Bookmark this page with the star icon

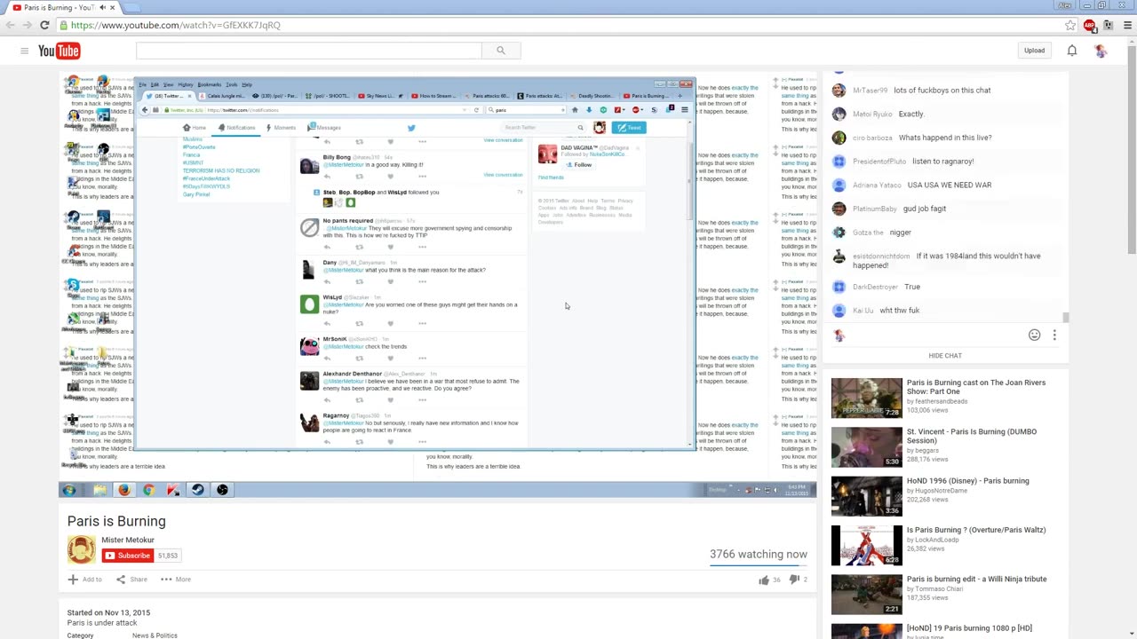point(1070,25)
